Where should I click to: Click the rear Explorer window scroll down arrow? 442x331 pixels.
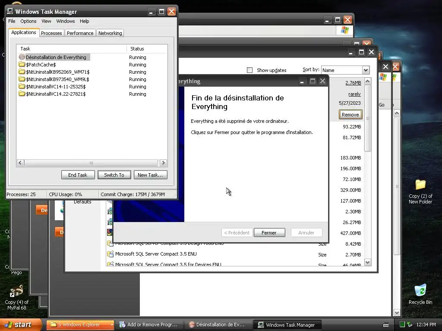[x=397, y=313]
